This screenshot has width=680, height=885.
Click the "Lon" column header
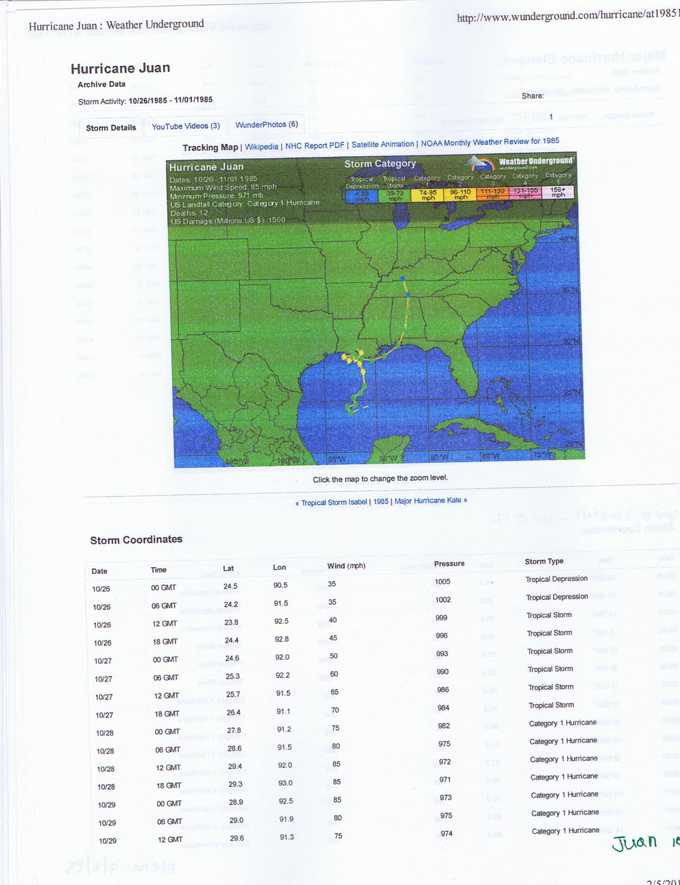pos(280,567)
